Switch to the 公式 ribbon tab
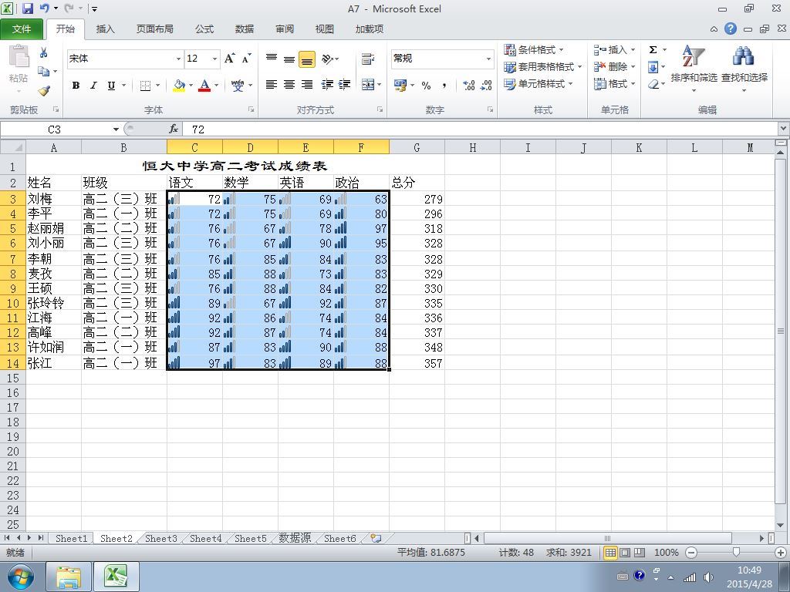The image size is (790, 592). coord(204,29)
